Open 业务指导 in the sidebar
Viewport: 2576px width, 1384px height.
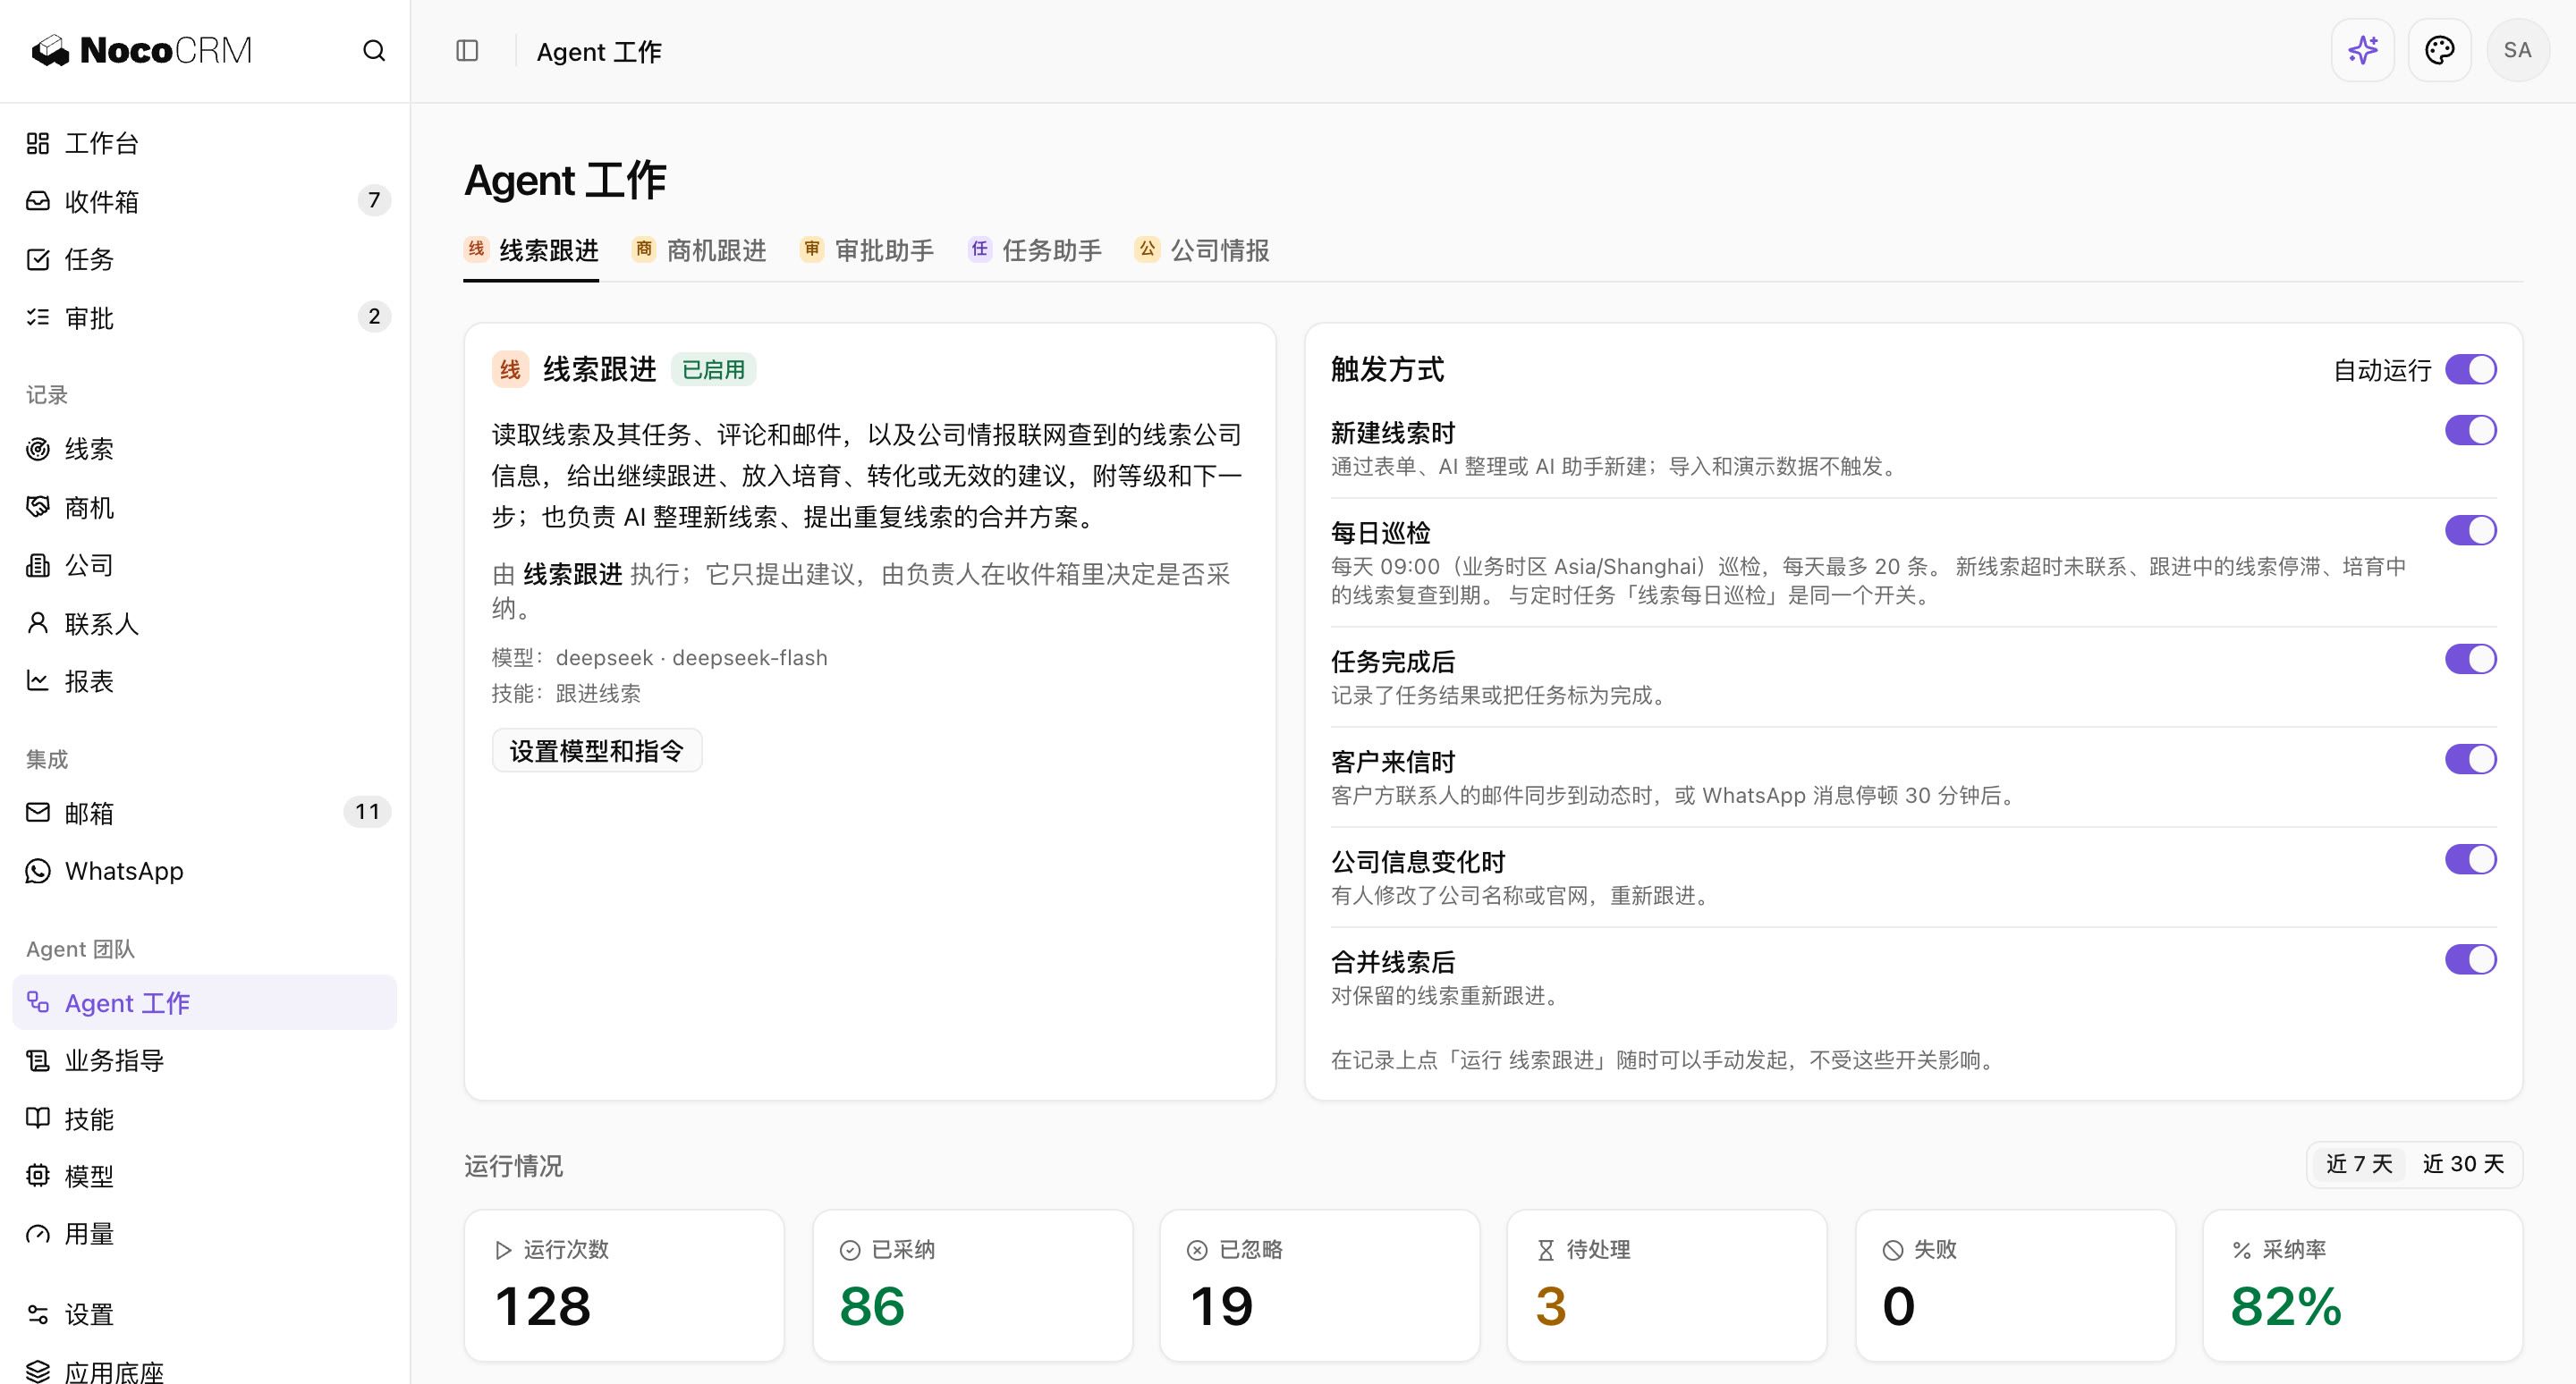[204, 1060]
